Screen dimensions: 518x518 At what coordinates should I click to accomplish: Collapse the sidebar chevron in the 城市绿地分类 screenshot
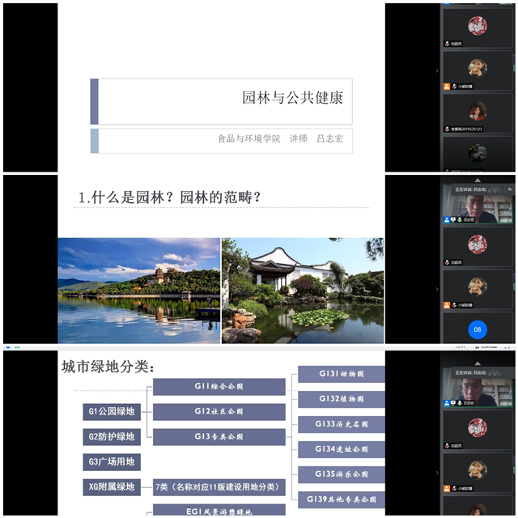click(437, 473)
